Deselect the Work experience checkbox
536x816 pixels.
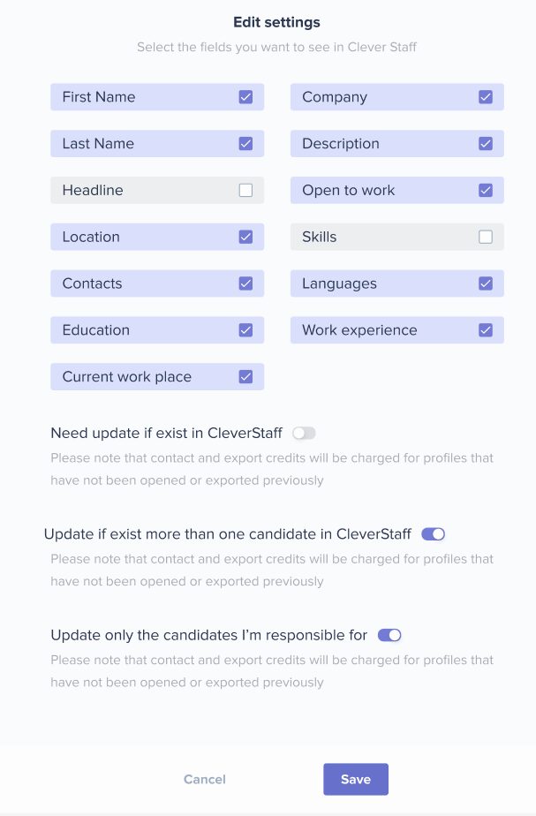[x=486, y=330]
